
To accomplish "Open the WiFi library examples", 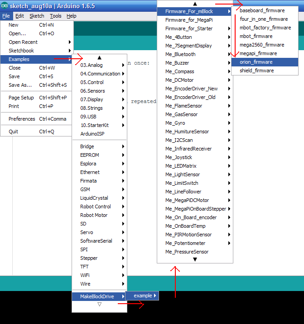I will (x=100, y=275).
